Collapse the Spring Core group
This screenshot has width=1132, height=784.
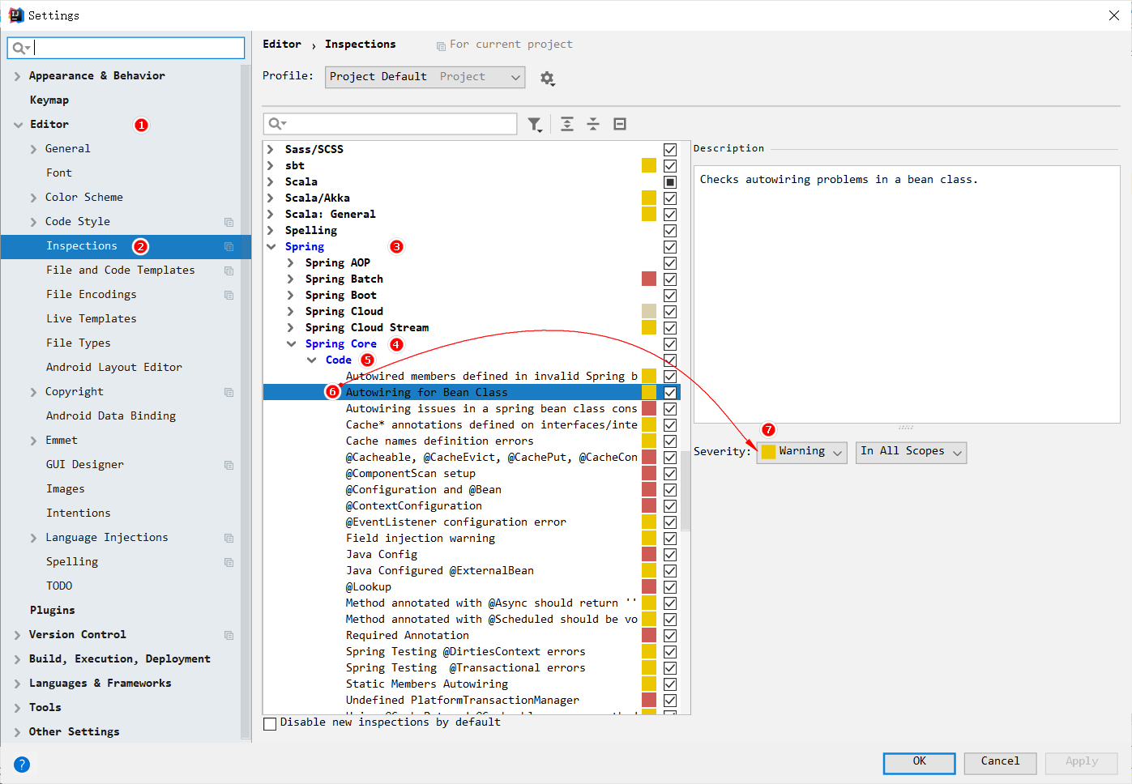click(291, 344)
